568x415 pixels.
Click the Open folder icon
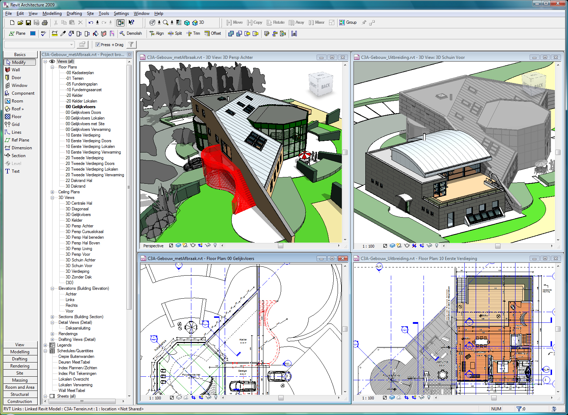coord(20,22)
